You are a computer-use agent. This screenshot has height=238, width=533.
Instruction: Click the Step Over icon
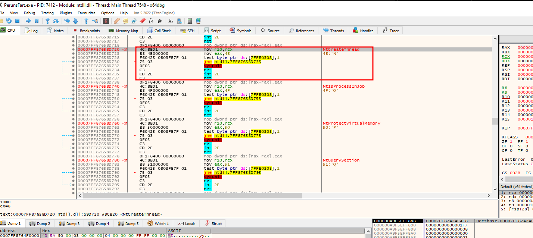point(56,21)
